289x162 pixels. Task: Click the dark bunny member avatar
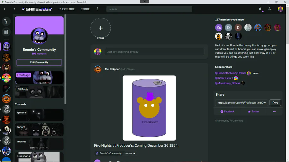pyautogui.click(x=238, y=36)
